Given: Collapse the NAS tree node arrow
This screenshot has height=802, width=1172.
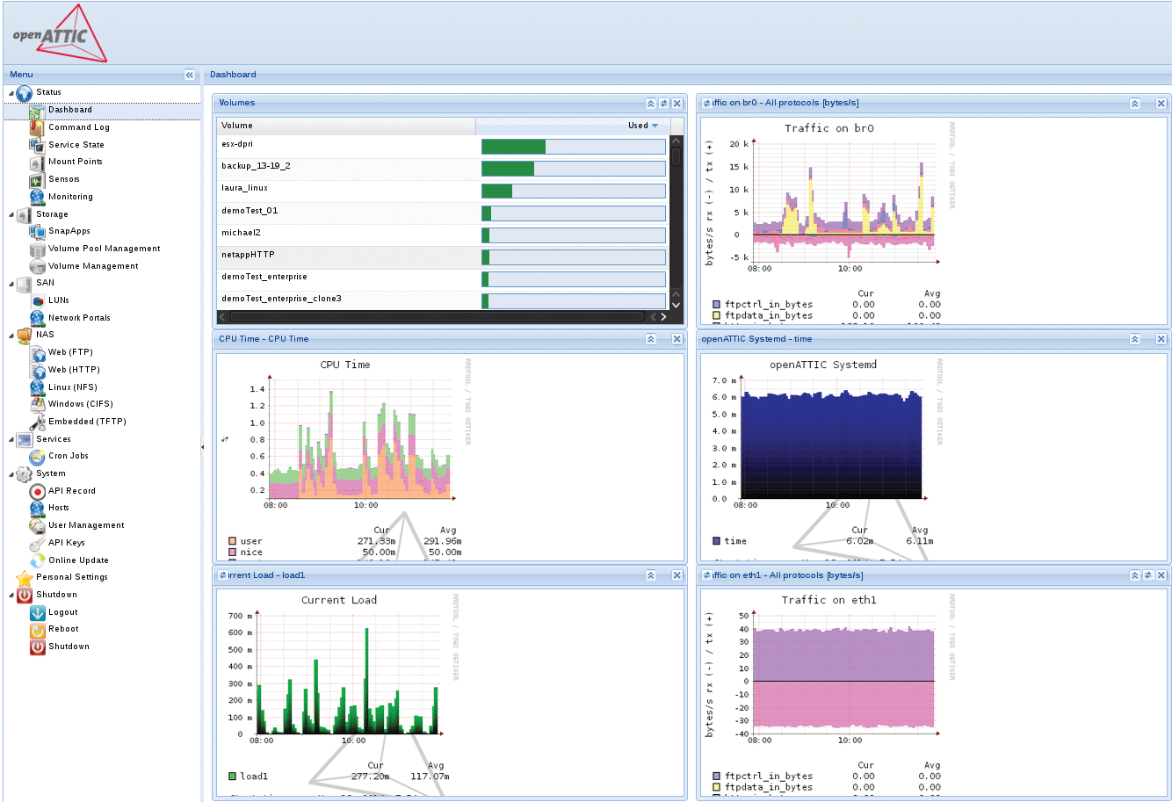Looking at the screenshot, I should pos(11,336).
